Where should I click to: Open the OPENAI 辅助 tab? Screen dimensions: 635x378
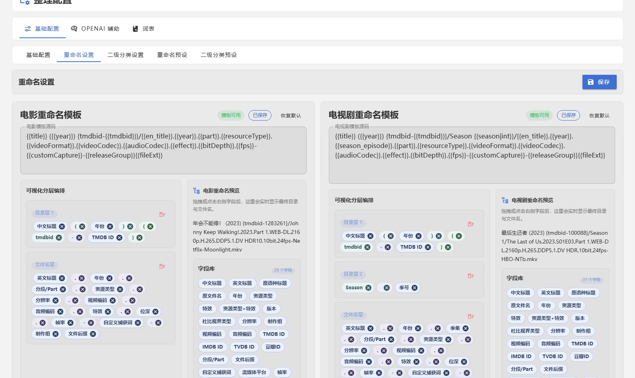click(95, 29)
